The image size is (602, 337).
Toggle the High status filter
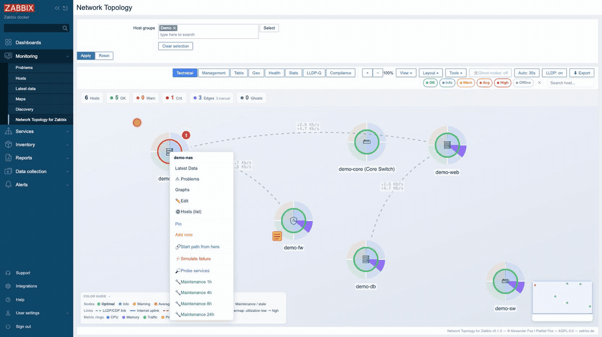tap(502, 83)
